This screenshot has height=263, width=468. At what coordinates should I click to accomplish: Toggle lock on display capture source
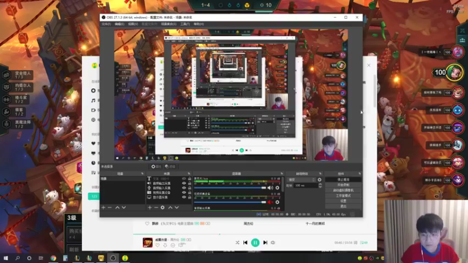(x=190, y=197)
